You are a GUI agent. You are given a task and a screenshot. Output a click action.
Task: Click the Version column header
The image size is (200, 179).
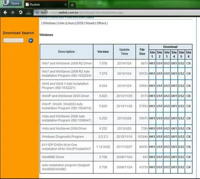[103, 52]
